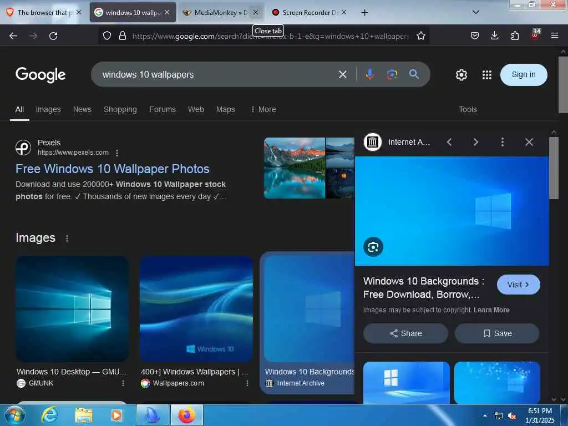Screen dimensions: 568x426
Task: Search by image with Google Lens icon
Action: tap(392, 74)
